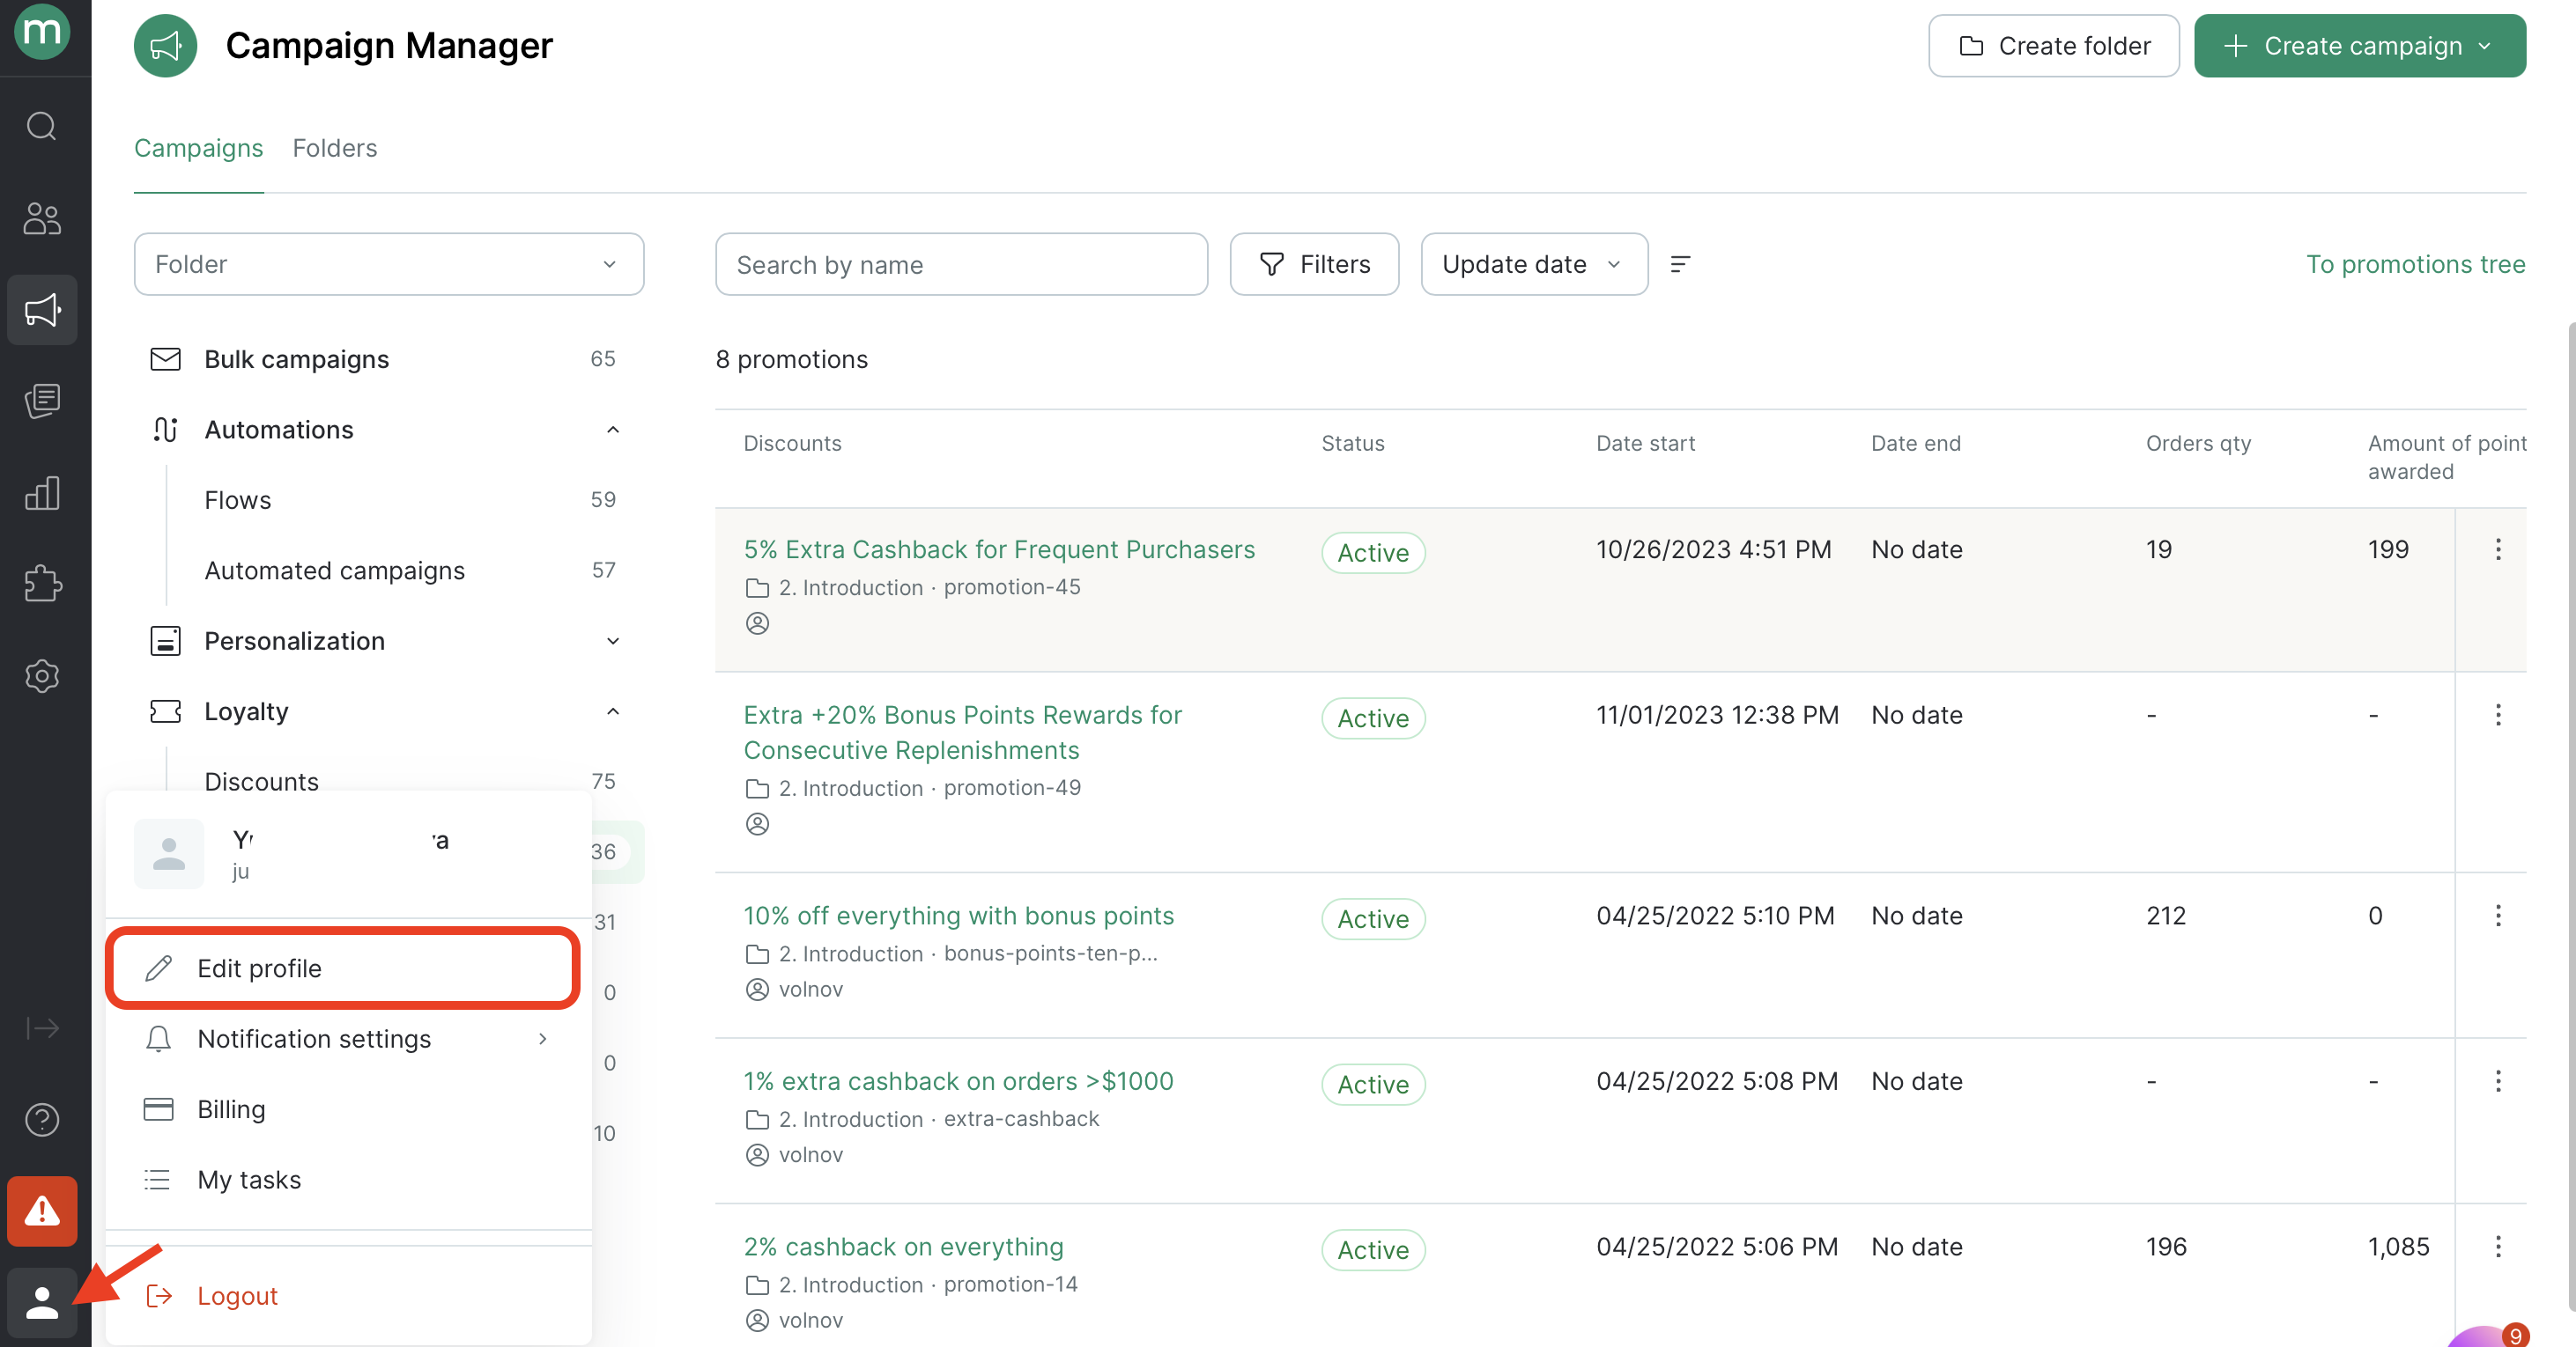Click Create folder button
This screenshot has height=1347, width=2576.
pyautogui.click(x=2053, y=46)
